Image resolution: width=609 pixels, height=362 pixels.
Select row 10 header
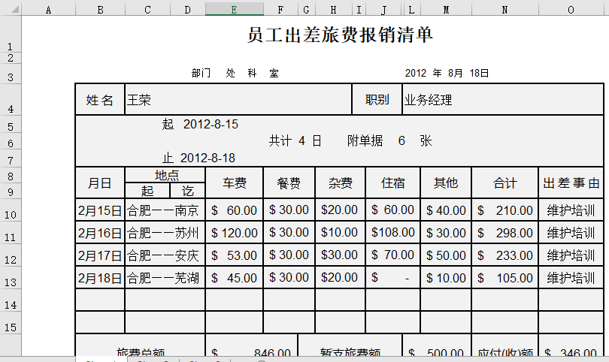11,211
